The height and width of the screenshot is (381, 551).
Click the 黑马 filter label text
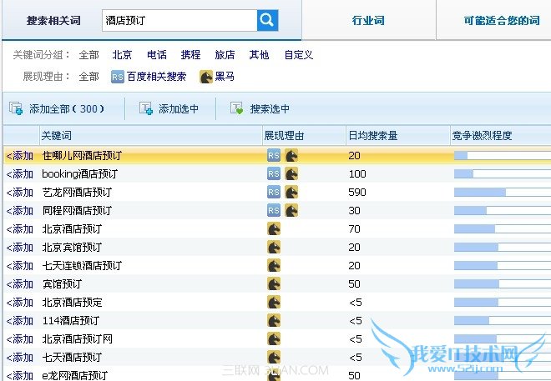[225, 77]
